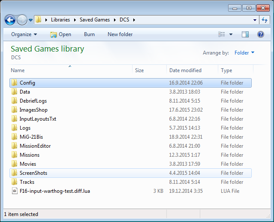Image resolution: width=274 pixels, height=222 pixels.
Task: Minimize the Explorer window
Action: point(235,8)
